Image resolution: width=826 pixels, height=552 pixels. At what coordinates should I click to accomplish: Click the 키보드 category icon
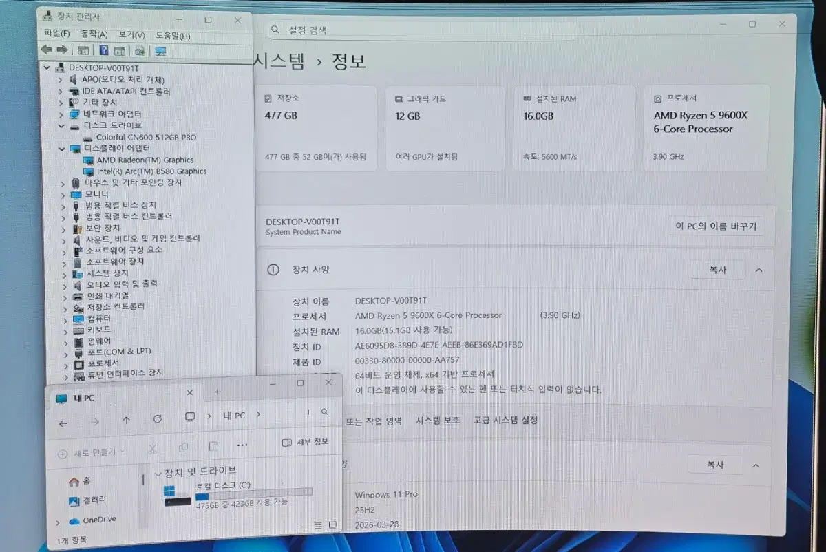[x=78, y=330]
